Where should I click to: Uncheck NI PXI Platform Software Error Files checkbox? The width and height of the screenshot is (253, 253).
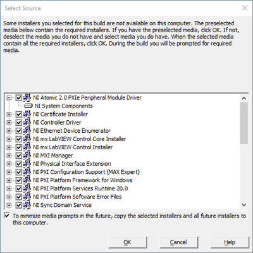tap(19, 197)
